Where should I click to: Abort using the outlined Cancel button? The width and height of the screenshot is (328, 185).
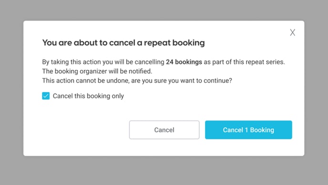pos(164,130)
